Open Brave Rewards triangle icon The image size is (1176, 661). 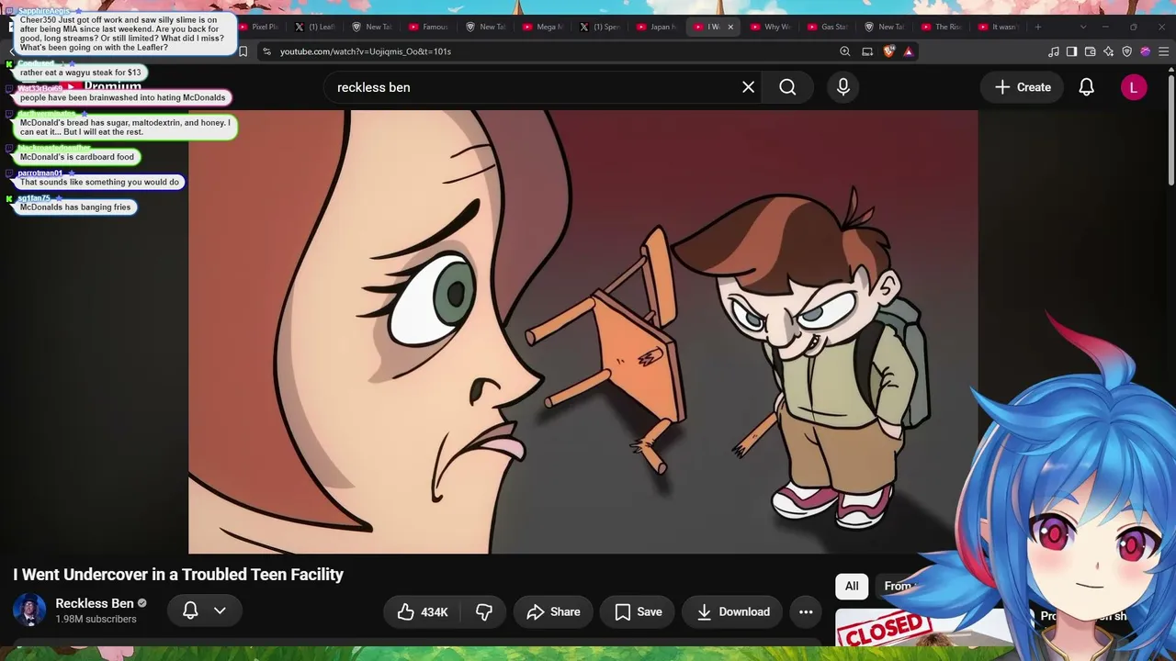[909, 51]
